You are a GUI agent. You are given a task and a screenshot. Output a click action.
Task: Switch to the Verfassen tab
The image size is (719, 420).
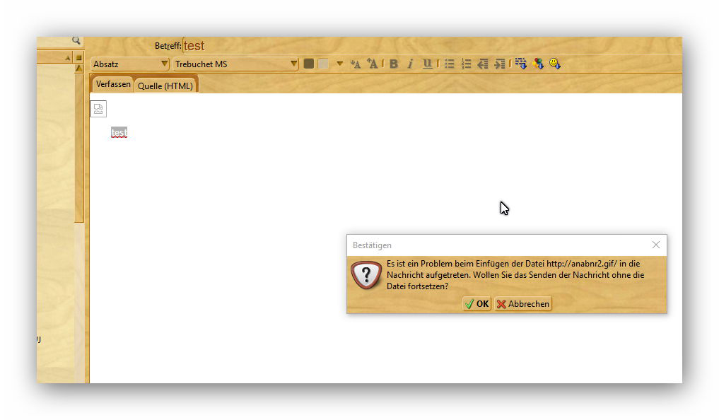pos(113,84)
